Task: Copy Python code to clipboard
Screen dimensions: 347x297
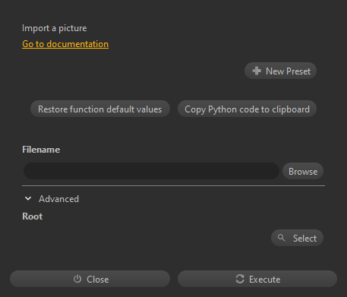Action: click(247, 109)
